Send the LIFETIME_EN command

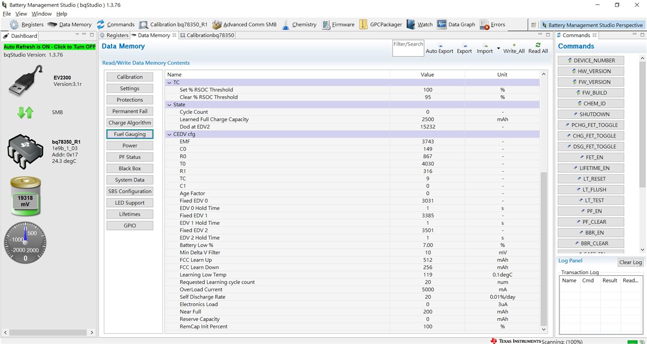[x=591, y=168]
